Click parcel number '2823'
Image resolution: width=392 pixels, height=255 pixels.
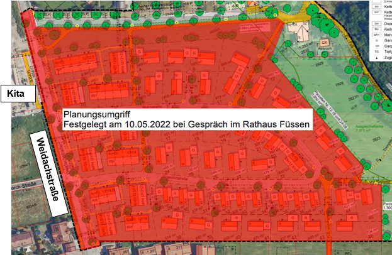coord(376,139)
